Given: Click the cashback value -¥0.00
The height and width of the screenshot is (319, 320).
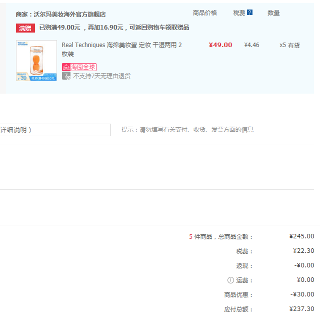Looking at the screenshot, I should 304,265.
